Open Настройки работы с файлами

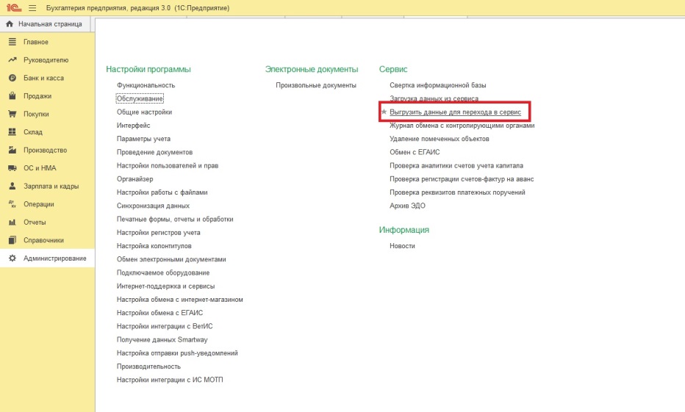[162, 192]
